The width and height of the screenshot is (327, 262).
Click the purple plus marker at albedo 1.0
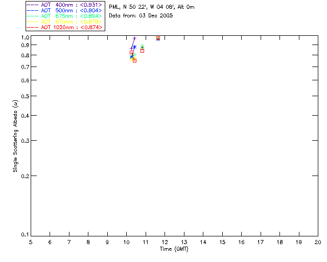click(134, 38)
